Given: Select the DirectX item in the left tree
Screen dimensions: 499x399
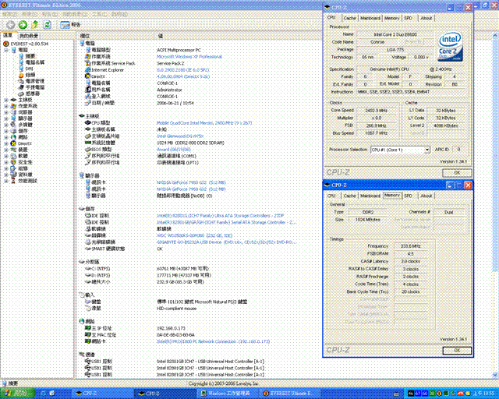Looking at the screenshot, I should (24, 143).
